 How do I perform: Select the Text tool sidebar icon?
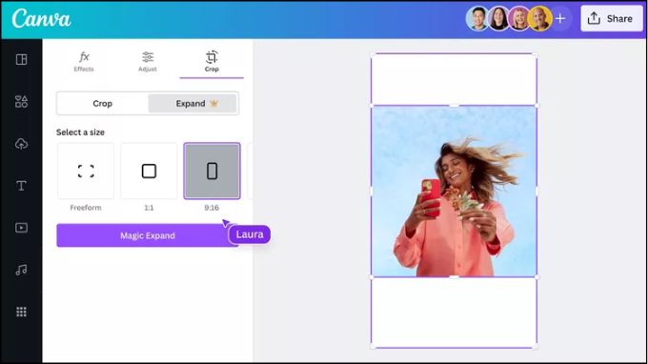22,186
